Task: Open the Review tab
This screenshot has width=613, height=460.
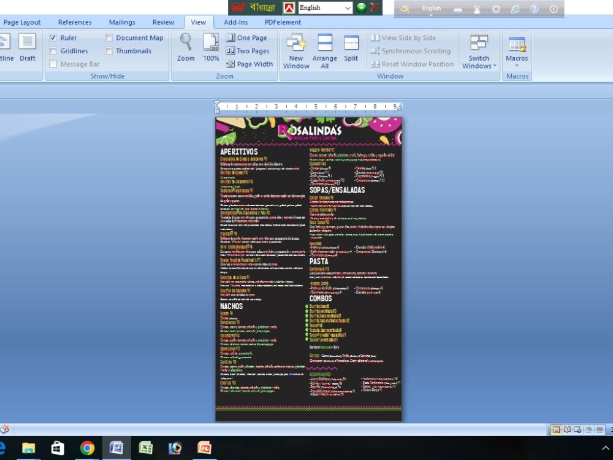Action: click(x=164, y=22)
